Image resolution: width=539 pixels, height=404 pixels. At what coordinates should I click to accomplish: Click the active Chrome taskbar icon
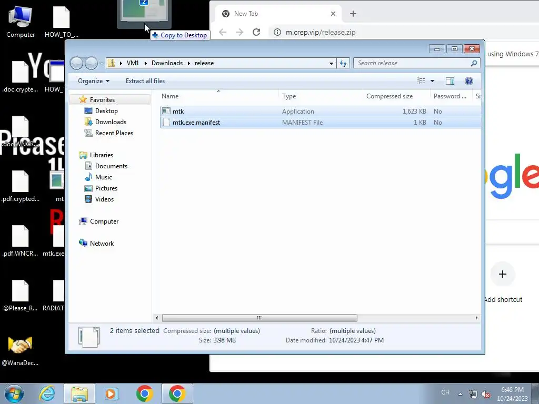(177, 393)
